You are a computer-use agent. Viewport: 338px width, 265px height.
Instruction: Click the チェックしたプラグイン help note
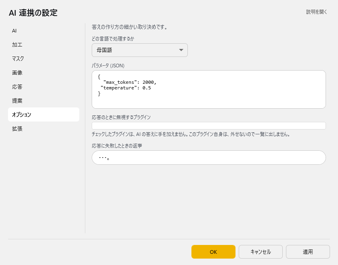click(x=191, y=134)
